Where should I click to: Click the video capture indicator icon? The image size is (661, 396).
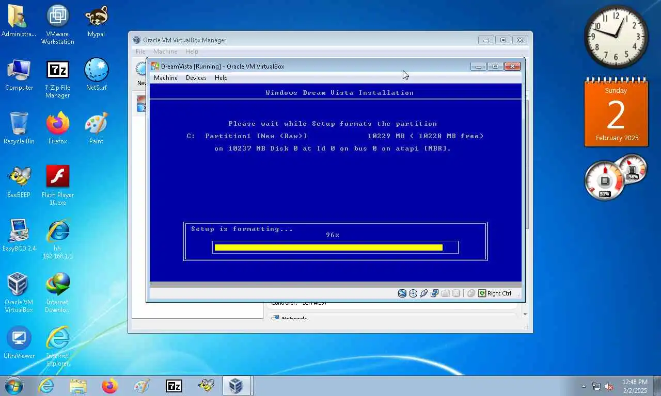456,293
